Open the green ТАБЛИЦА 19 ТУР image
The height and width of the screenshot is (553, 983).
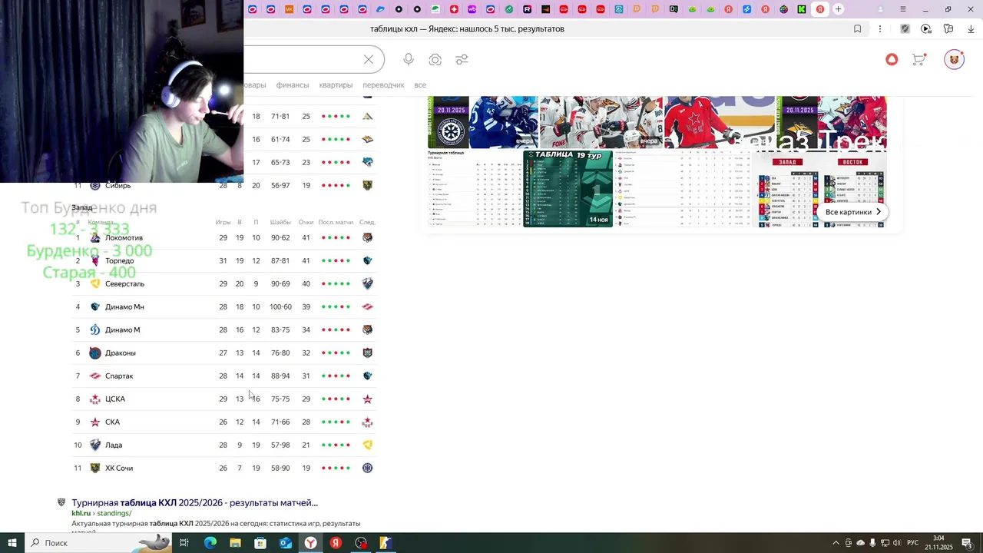pyautogui.click(x=568, y=189)
